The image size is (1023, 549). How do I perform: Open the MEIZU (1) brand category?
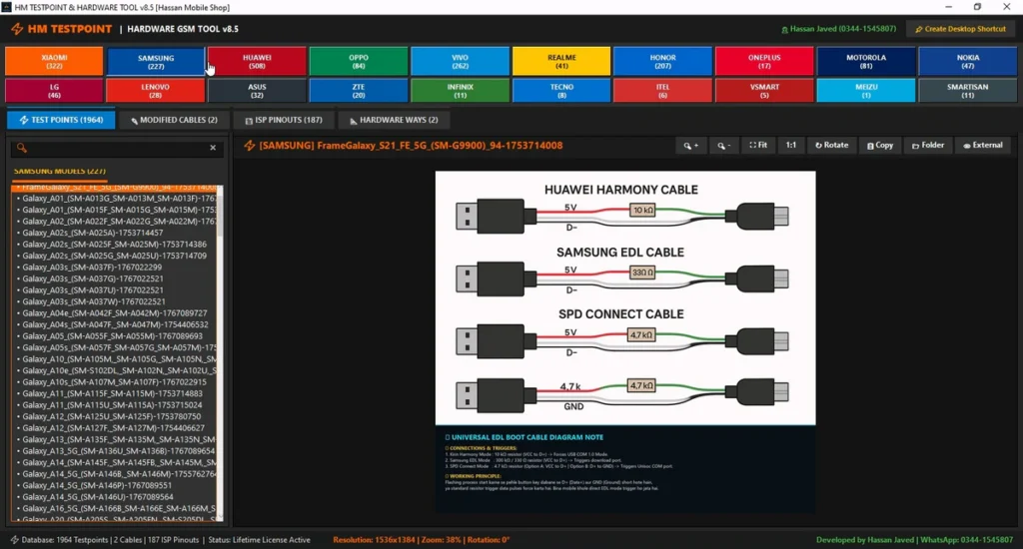866,91
